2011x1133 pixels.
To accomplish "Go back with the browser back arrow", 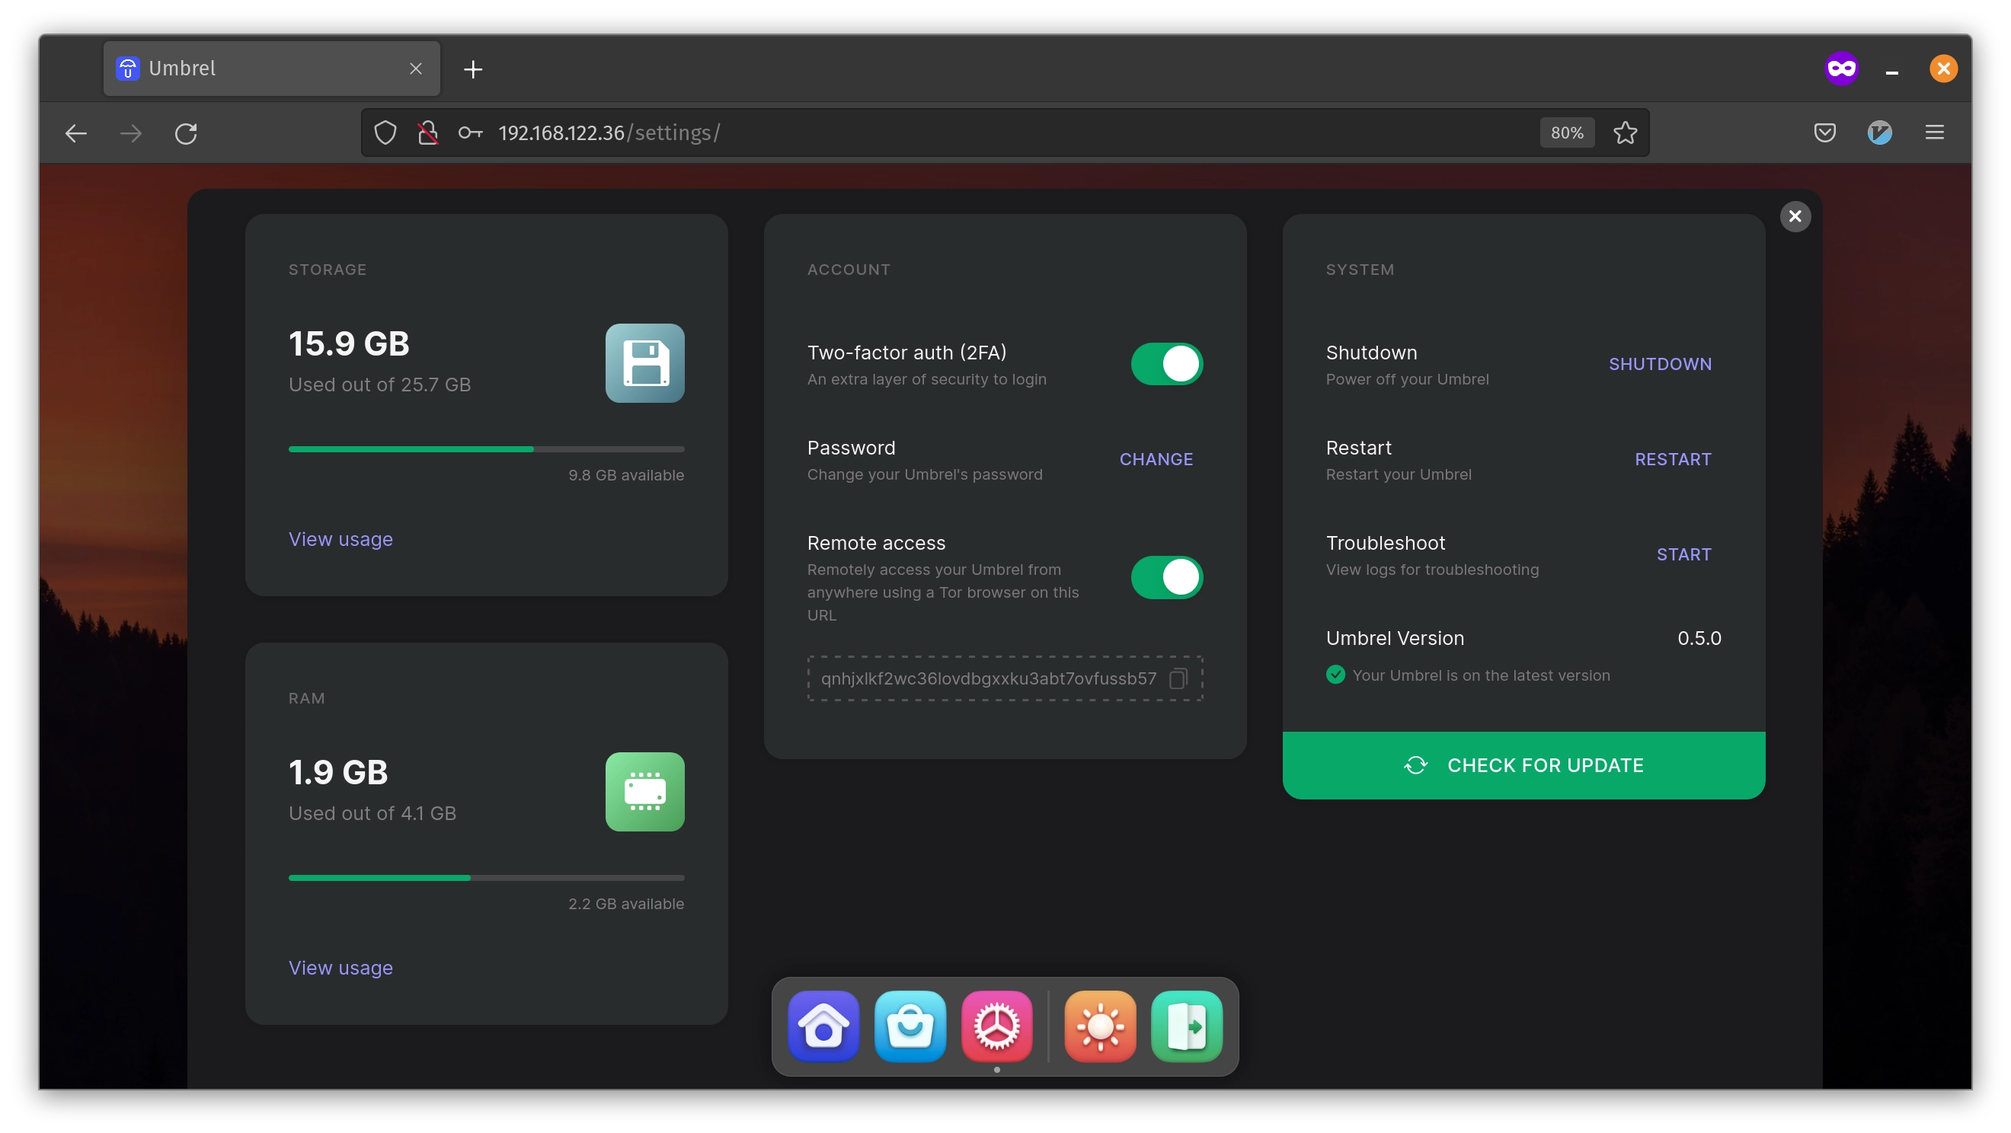I will (x=75, y=133).
